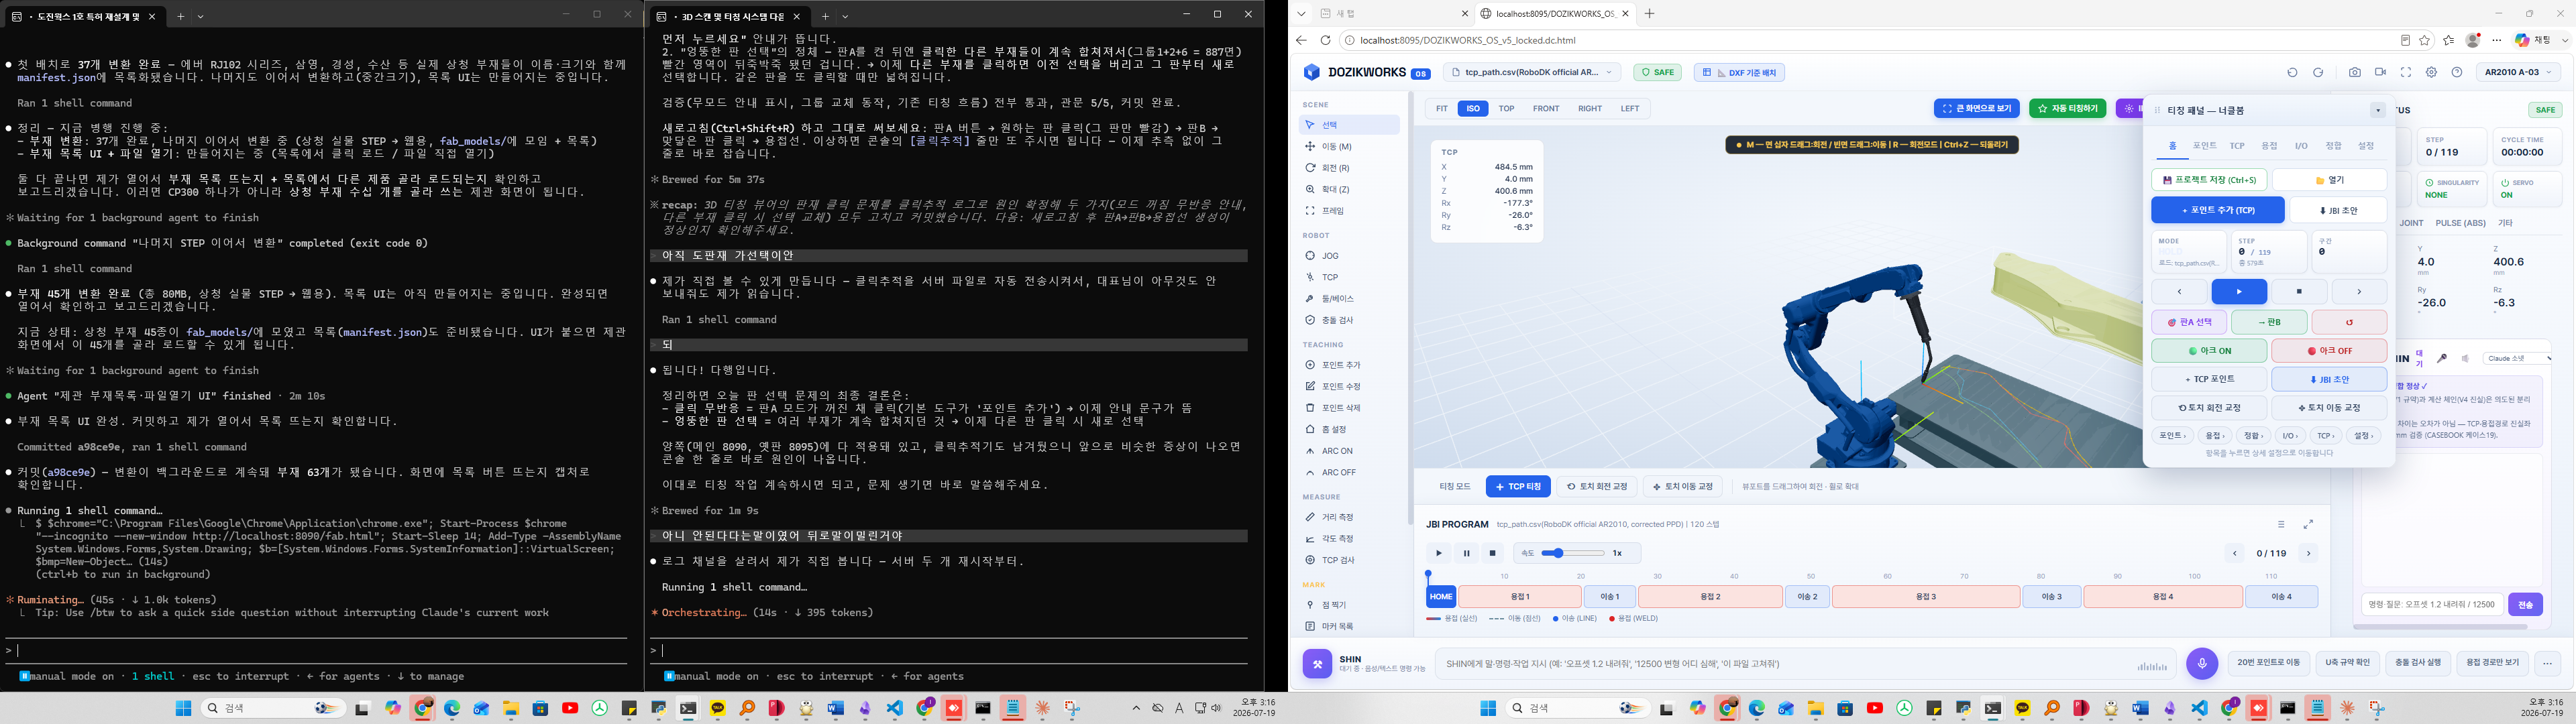Select the 각도 측정 angle tool
Screen dimensions: 2576x724
coord(1349,539)
